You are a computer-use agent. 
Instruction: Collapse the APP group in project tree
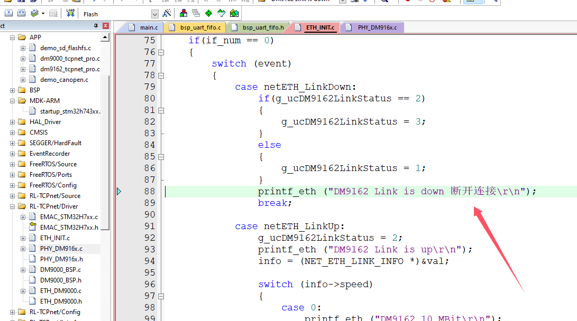(x=13, y=37)
